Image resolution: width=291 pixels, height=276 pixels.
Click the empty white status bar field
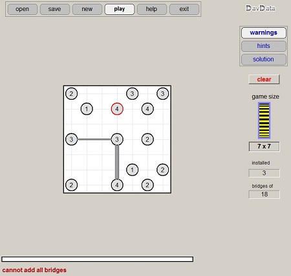click(97, 259)
